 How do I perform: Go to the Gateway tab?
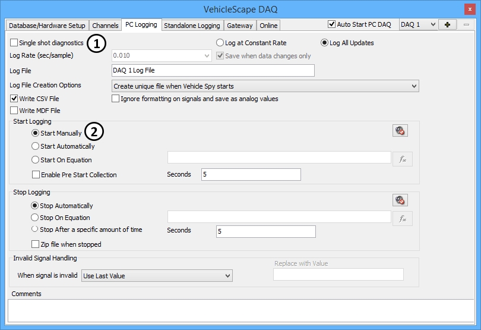pyautogui.click(x=240, y=26)
